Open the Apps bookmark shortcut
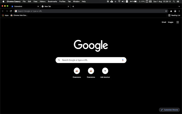182x114 pixels. tap(5, 15)
